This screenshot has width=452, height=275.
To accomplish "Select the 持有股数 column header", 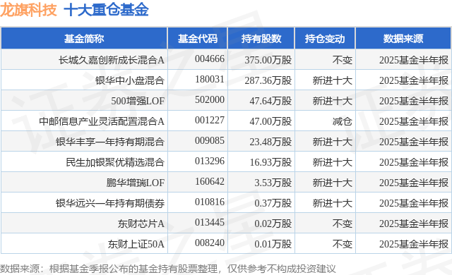I will (261, 39).
